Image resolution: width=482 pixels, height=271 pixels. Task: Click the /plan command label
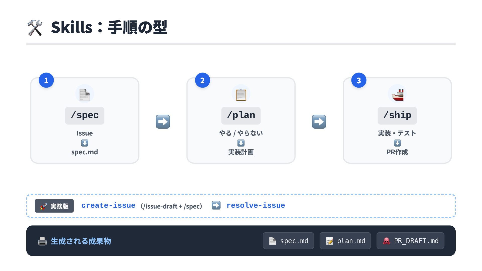click(x=241, y=115)
